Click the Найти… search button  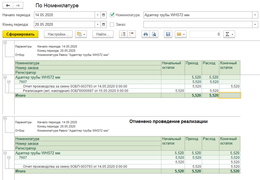point(103,34)
